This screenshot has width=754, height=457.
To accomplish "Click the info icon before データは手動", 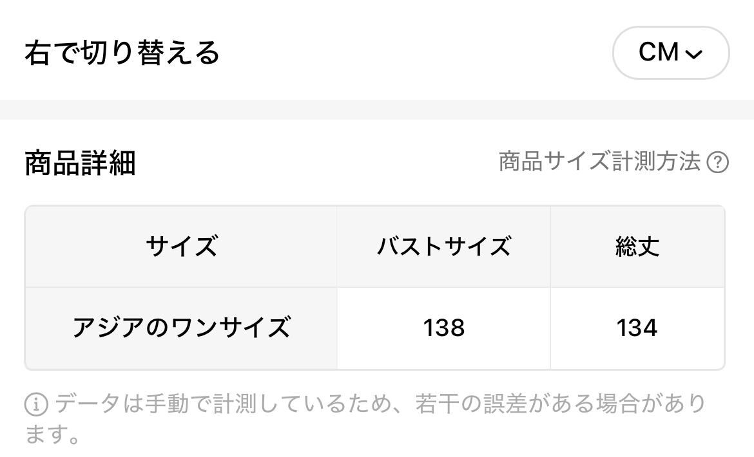I will 36,405.
